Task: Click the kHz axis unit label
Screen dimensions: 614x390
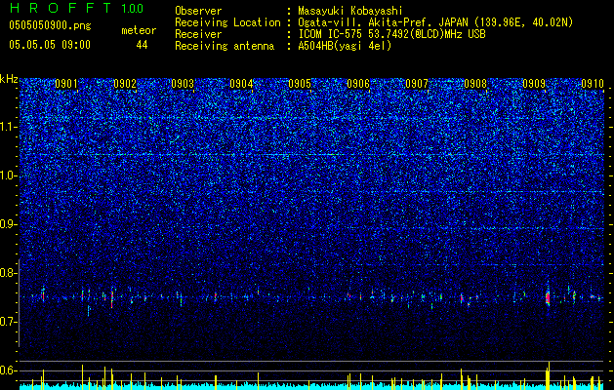Action: coord(9,79)
